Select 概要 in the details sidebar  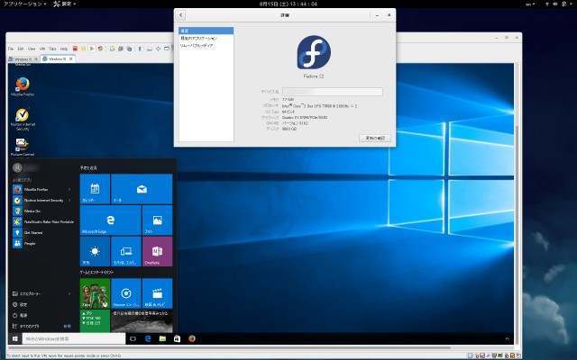(206, 31)
